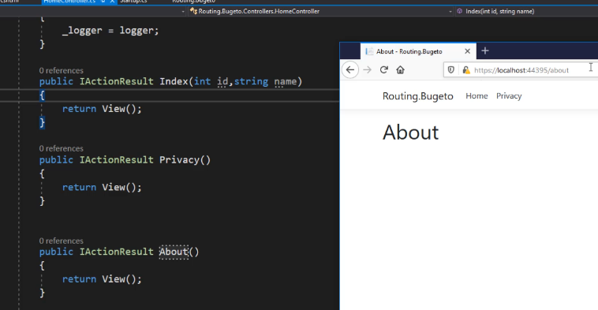The width and height of the screenshot is (598, 310).
Task: Click 'return View();' inside the Index method
Action: pos(102,109)
